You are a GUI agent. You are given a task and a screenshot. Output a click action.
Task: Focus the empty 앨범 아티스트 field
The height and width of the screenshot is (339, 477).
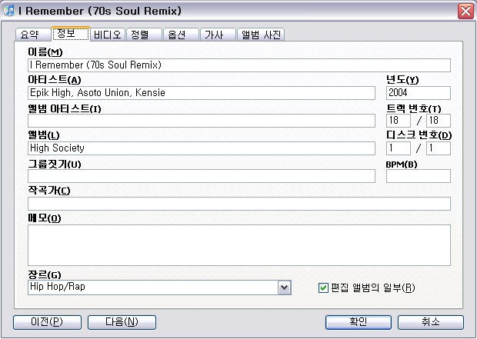pos(202,121)
